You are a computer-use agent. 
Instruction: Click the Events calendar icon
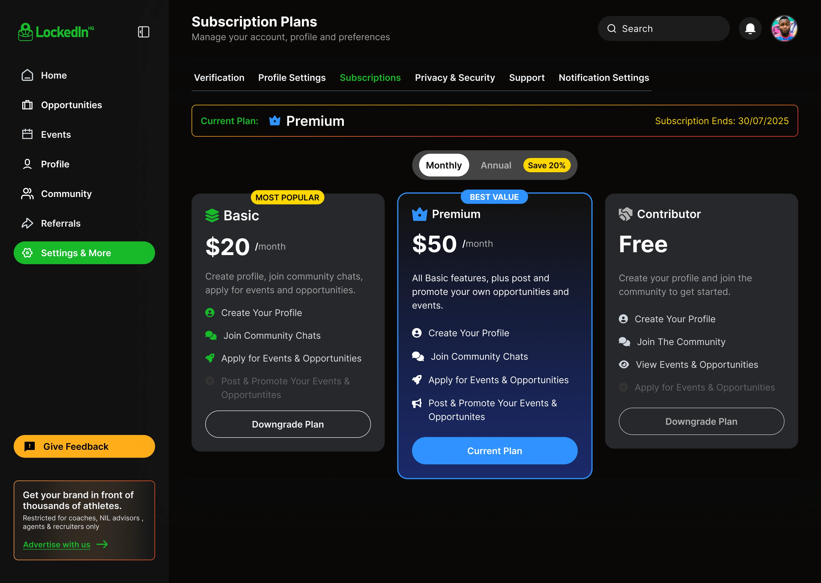coord(27,134)
